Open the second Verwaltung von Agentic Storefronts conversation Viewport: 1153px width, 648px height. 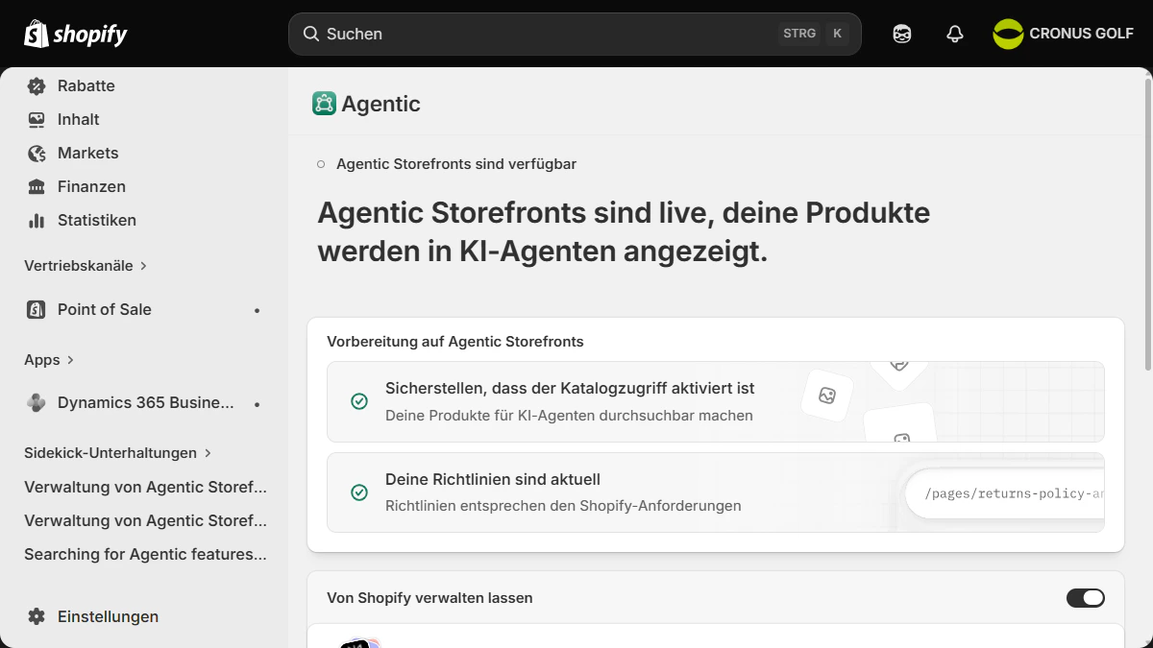pos(145,521)
